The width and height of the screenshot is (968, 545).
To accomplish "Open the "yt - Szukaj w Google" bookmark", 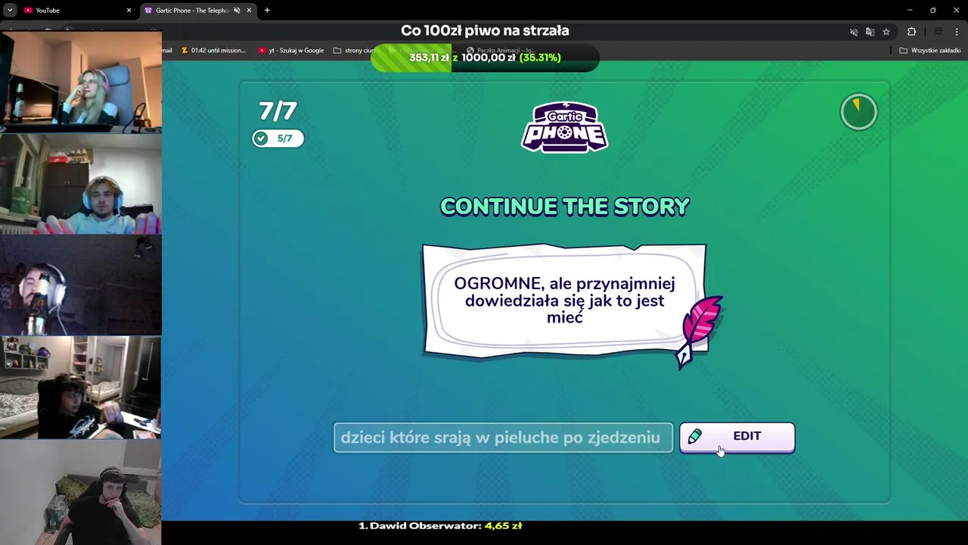I will pyautogui.click(x=291, y=51).
